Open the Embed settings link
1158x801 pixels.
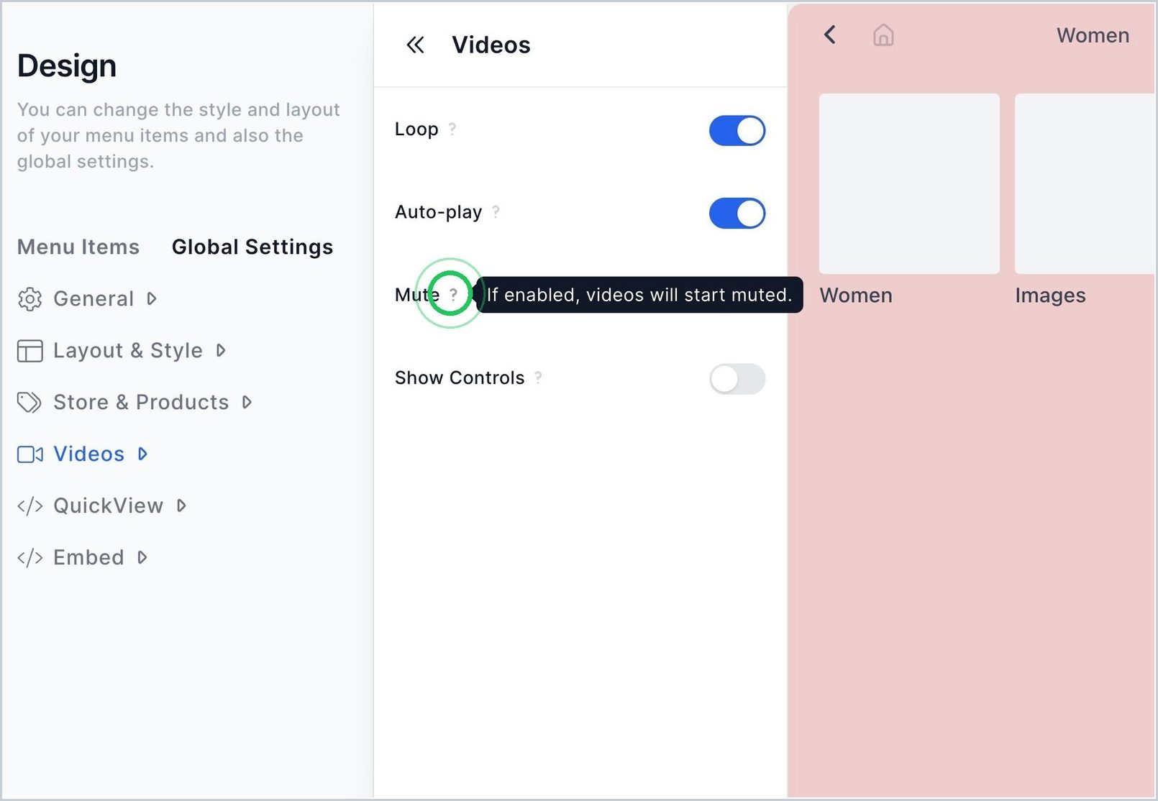(x=88, y=557)
